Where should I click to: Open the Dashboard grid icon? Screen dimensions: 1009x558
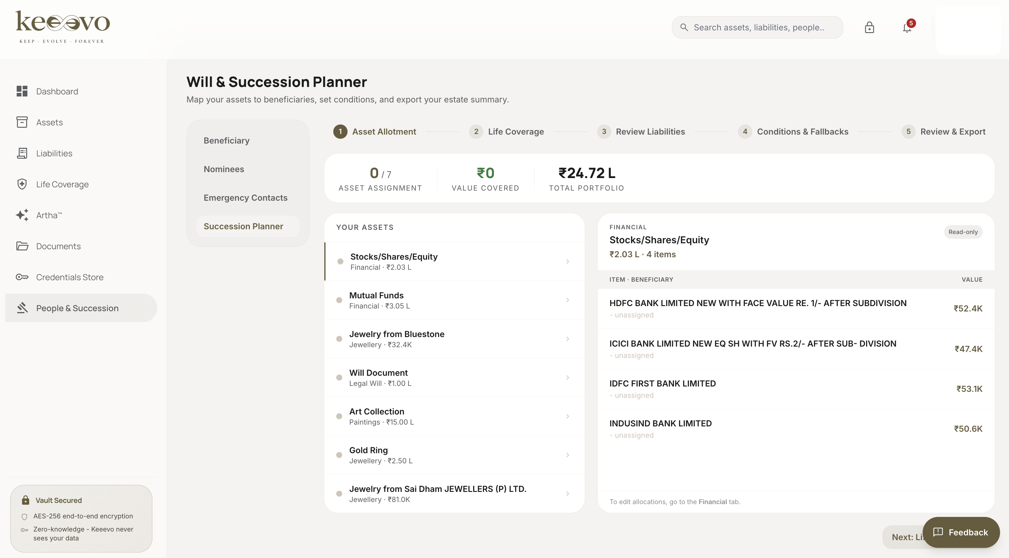[x=22, y=91]
